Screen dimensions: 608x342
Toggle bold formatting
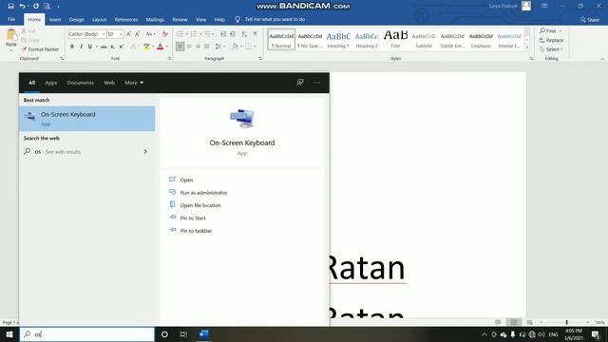72,47
